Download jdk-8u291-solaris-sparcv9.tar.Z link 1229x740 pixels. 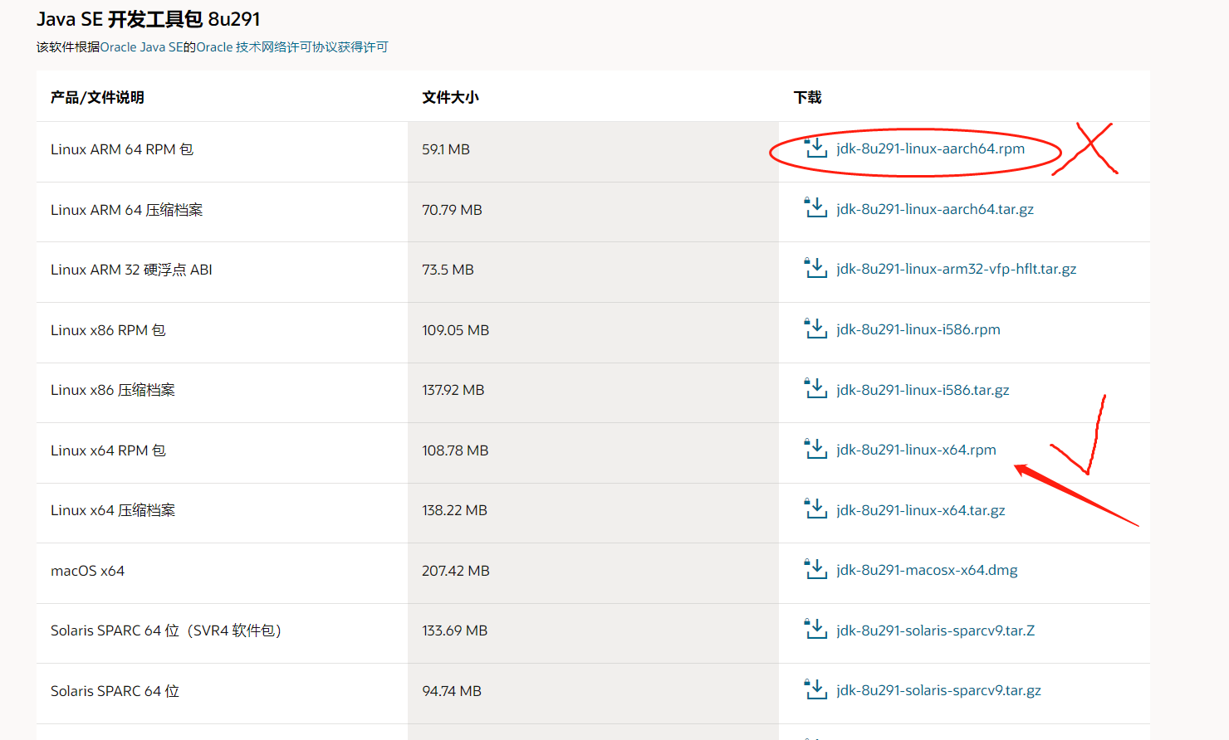click(936, 630)
